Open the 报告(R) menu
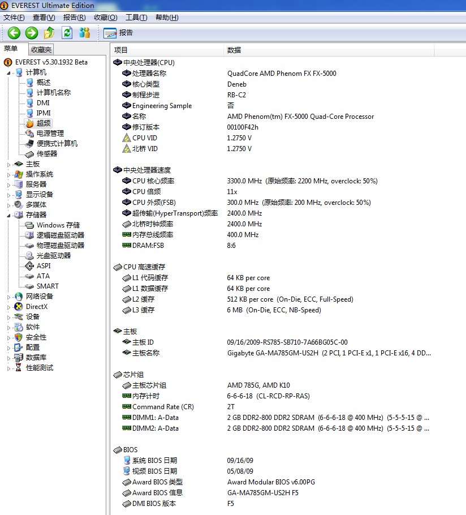 [74, 18]
